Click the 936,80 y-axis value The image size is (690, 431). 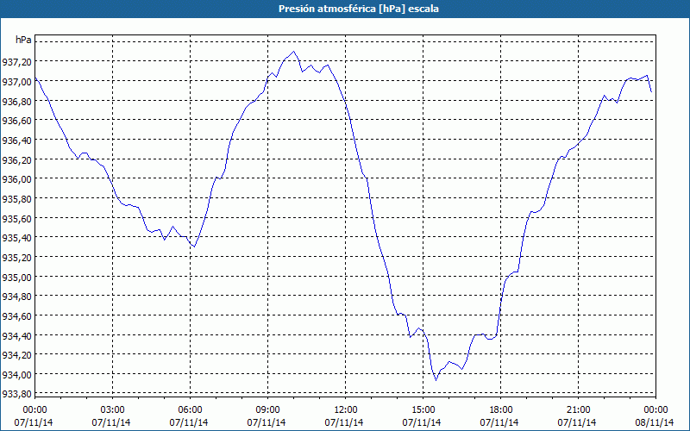16,101
